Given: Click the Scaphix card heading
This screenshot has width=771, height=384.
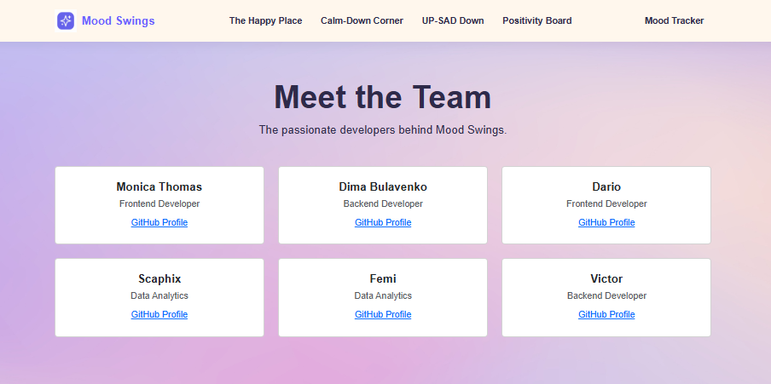Looking at the screenshot, I should (159, 279).
